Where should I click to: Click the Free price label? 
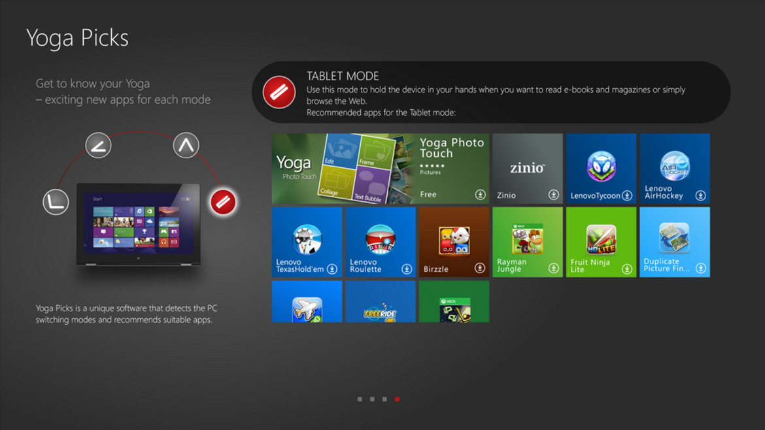(428, 195)
